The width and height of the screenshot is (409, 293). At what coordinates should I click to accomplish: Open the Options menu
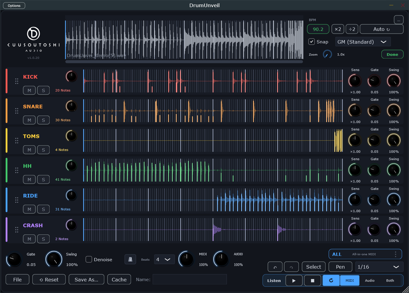[x=14, y=6]
